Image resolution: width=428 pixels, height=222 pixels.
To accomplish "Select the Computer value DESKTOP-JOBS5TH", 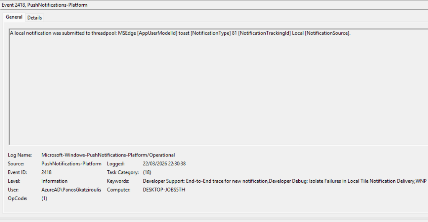I will click(x=164, y=190).
